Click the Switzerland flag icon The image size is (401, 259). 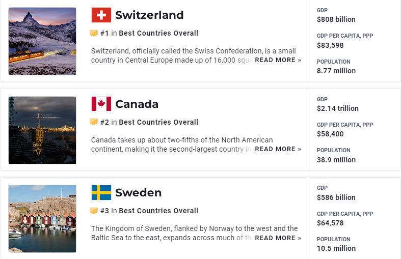(101, 15)
